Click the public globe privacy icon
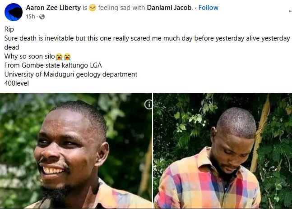The height and width of the screenshot is (209, 292). (42, 17)
